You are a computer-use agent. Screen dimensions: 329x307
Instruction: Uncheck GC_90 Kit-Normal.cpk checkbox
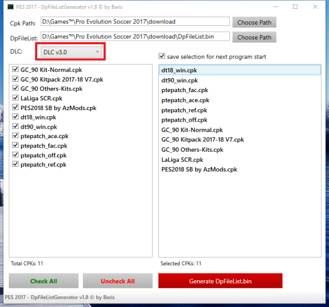click(15, 69)
